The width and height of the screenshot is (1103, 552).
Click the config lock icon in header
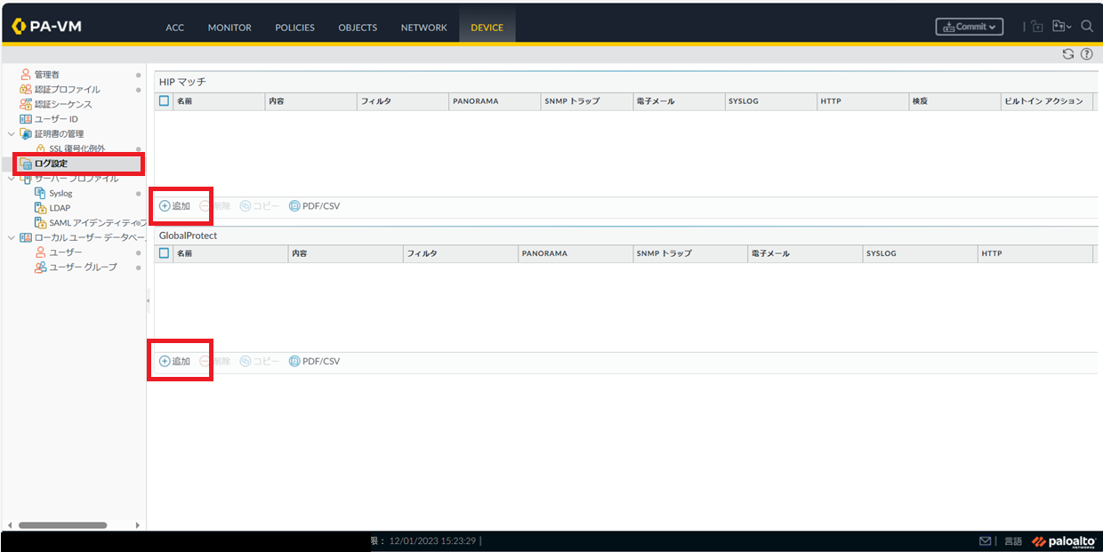tap(1037, 27)
